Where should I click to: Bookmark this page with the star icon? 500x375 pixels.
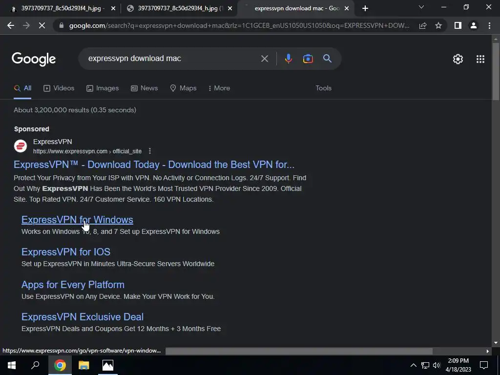coord(438,25)
